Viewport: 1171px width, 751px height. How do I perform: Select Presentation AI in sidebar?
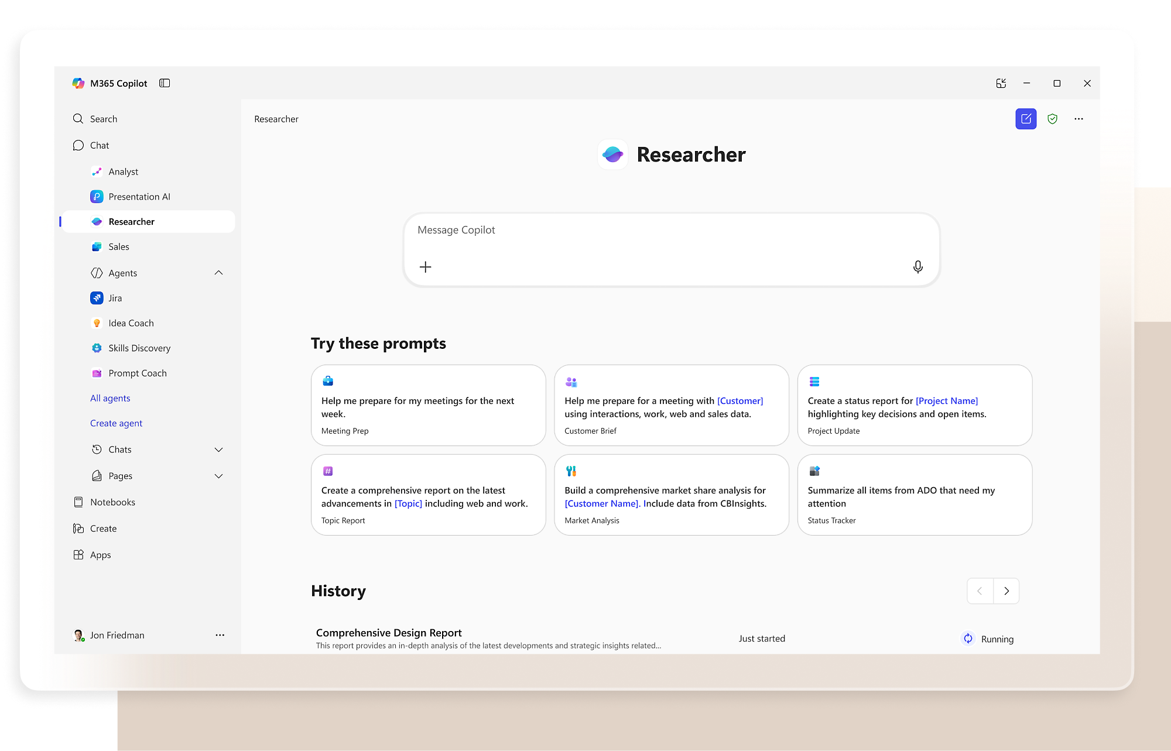[139, 197]
